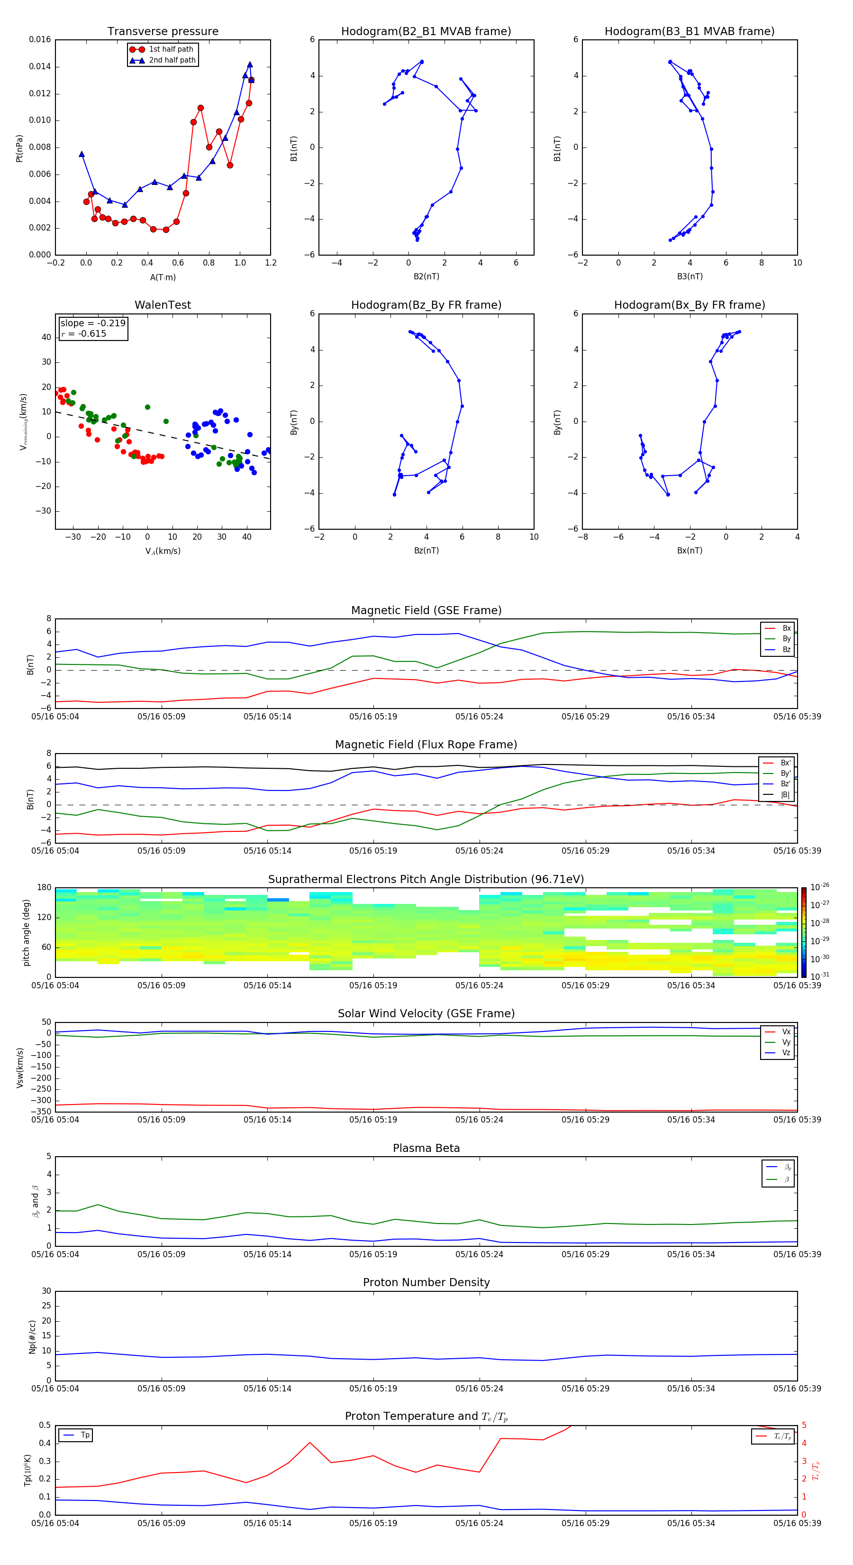853x1565 pixels.
Task: Click the 'Bx(nT)' x-axis label
Action: (x=690, y=551)
